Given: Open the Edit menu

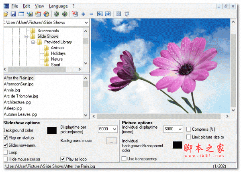Looking at the screenshot, I should pyautogui.click(x=26, y=6).
